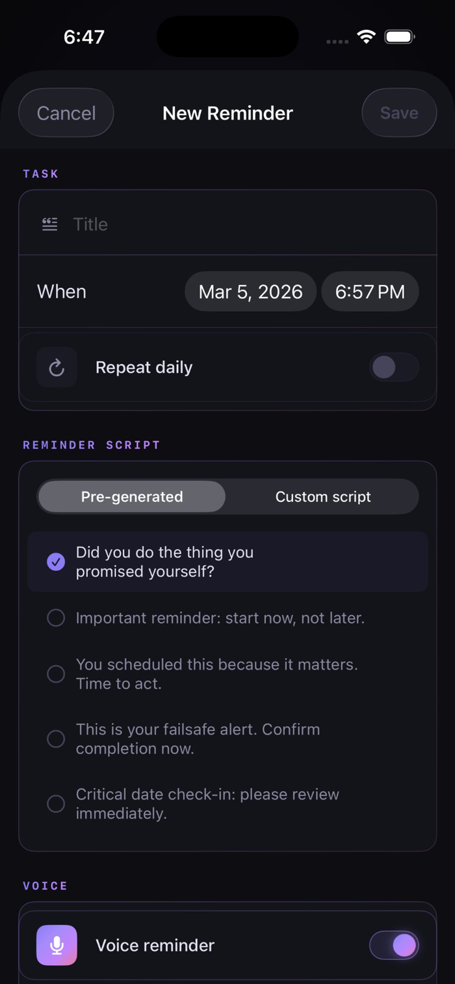455x984 pixels.
Task: Select 'Did you do the thing' script
Action: click(x=164, y=562)
